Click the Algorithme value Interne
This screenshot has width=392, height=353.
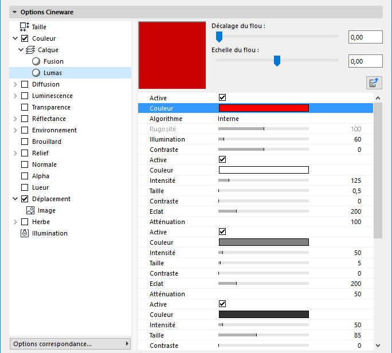[x=228, y=119]
